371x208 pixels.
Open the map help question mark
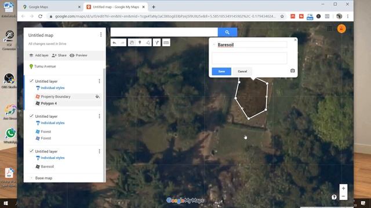pyautogui.click(x=334, y=197)
